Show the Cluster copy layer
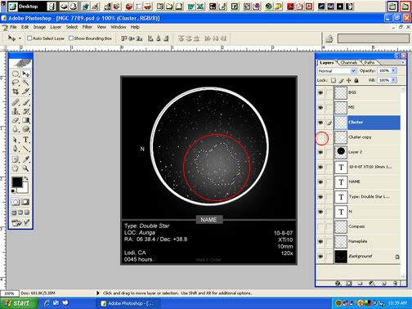412x309 pixels. coord(320,137)
